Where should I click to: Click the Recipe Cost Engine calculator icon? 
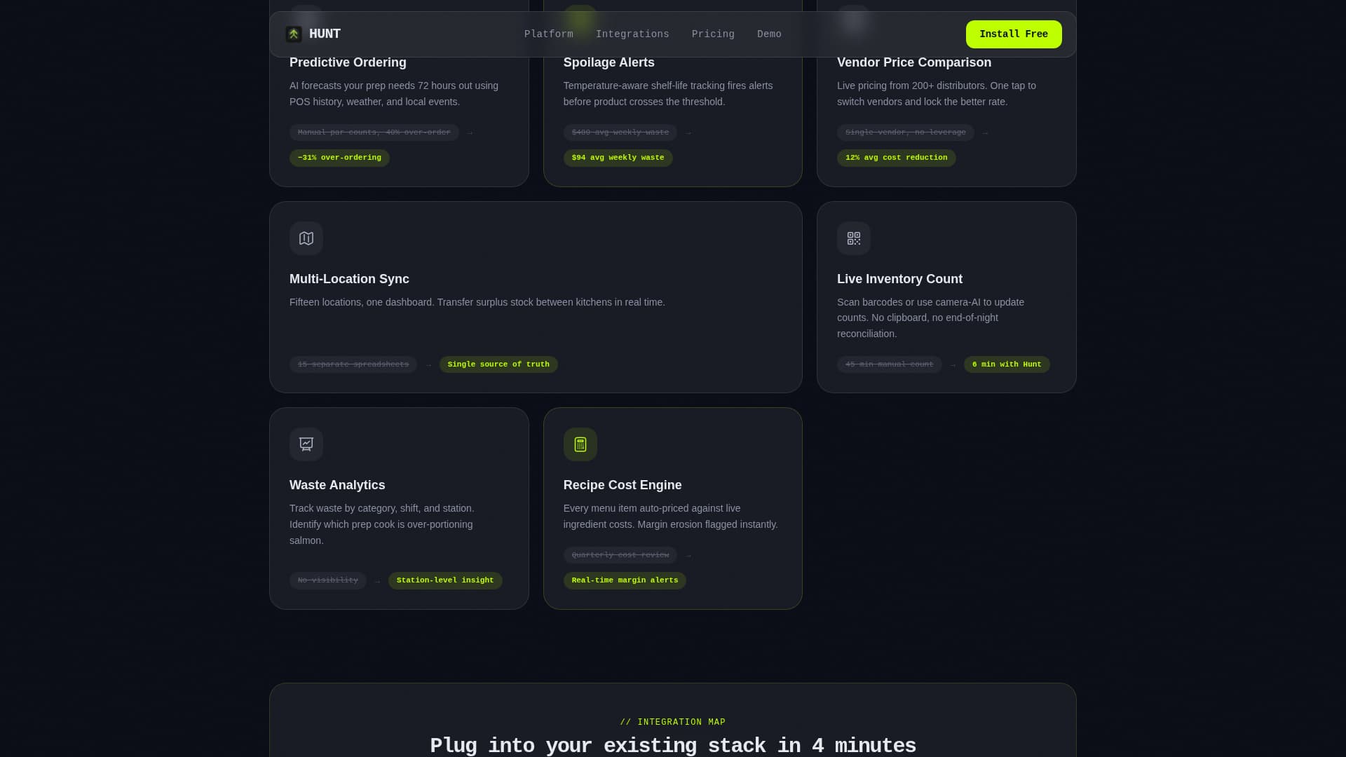click(x=580, y=444)
